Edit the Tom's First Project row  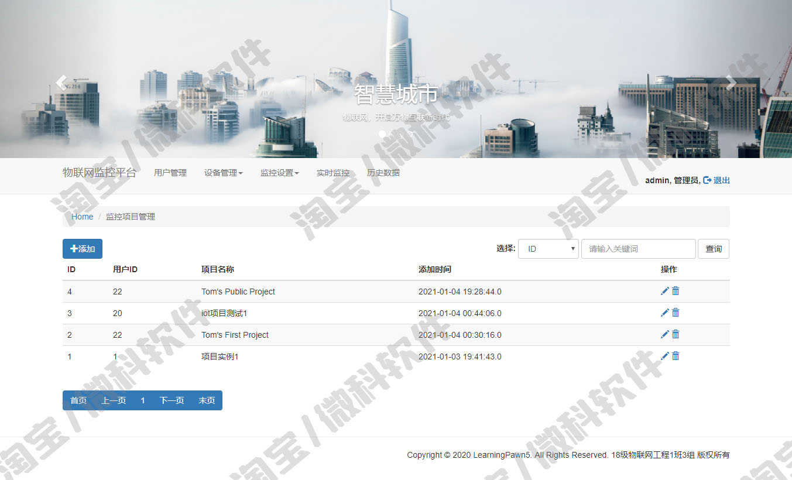(664, 334)
